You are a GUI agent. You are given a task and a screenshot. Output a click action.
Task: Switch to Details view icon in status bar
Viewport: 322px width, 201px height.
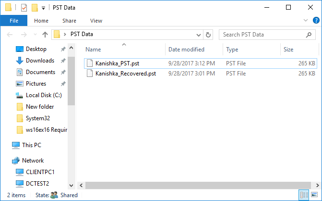[x=304, y=195]
